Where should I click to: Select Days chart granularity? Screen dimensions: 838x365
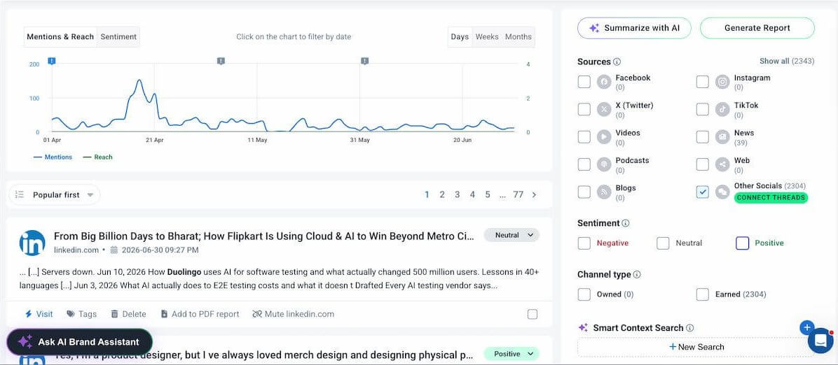click(x=460, y=37)
